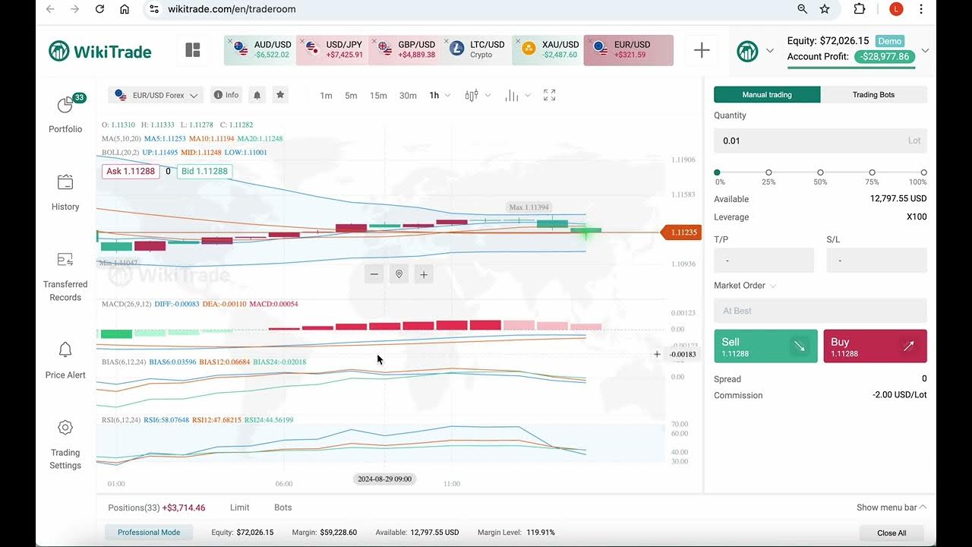Switch to LTC/USD Crypto tab
The image size is (972, 547).
click(475, 50)
